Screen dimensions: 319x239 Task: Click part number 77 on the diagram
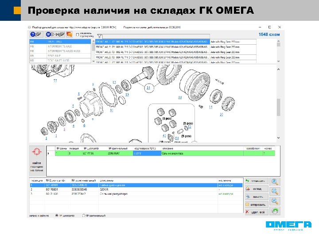pos(55,81)
